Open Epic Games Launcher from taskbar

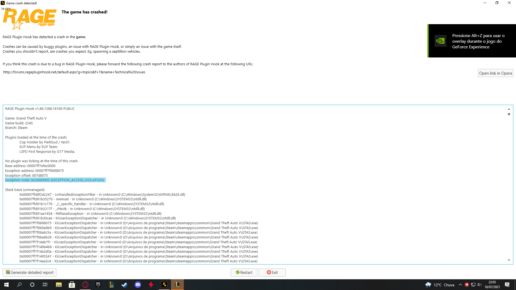coord(98,285)
